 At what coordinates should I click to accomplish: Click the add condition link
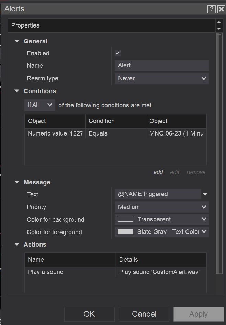pos(158,172)
